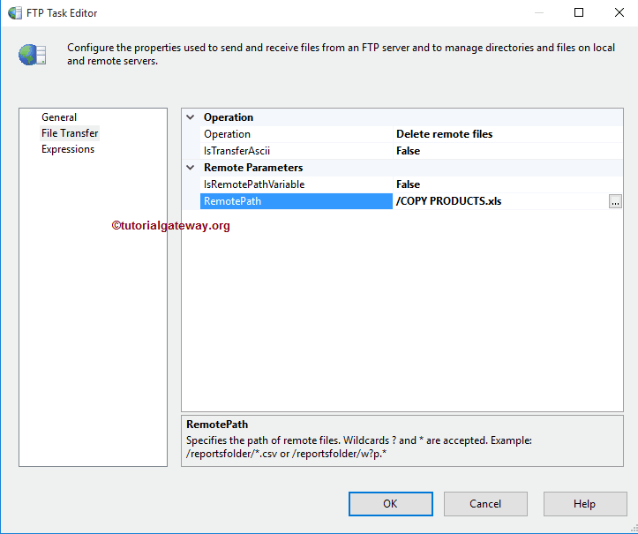Click the Operation category header text
Image resolution: width=638 pixels, height=534 pixels.
(229, 117)
